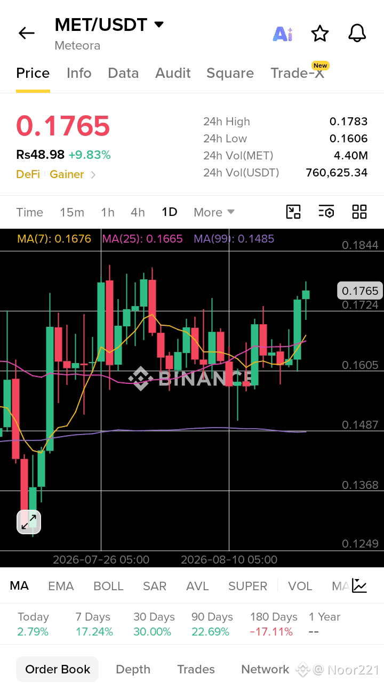The height and width of the screenshot is (683, 384).
Task: Open price alert bell icon
Action: click(x=357, y=34)
